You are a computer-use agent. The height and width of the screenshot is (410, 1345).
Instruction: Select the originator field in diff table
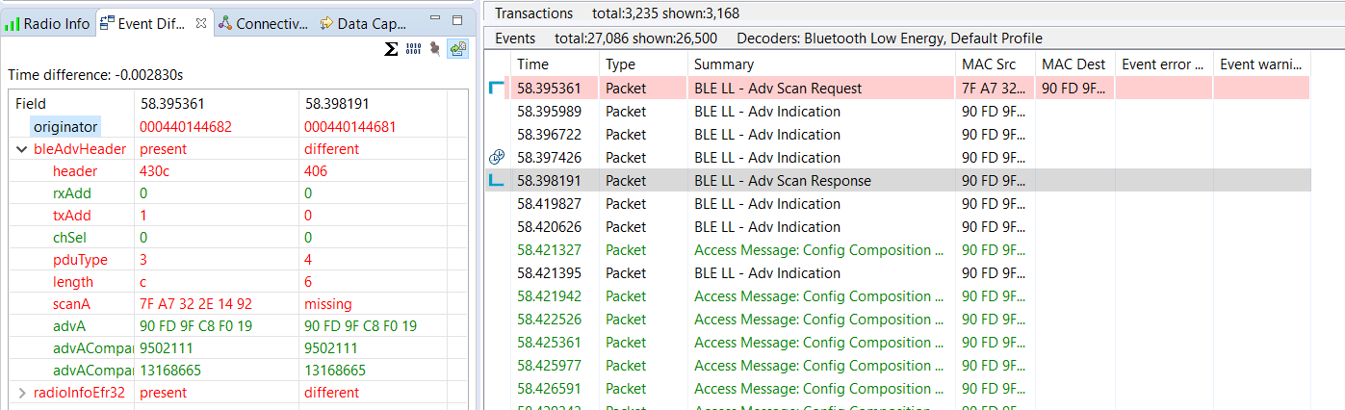pyautogui.click(x=64, y=127)
